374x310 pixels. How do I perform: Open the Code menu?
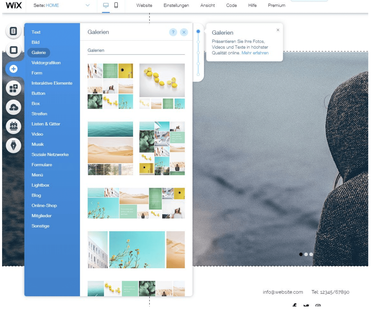232,5
